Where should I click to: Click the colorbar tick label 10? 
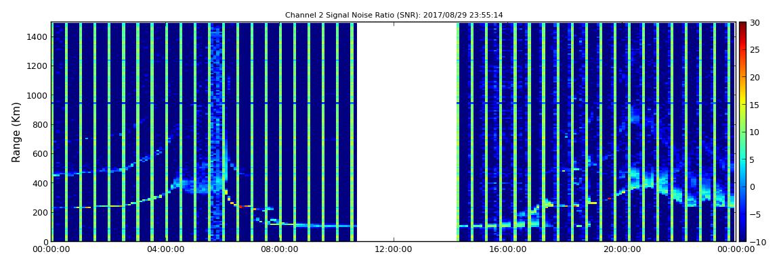(x=754, y=132)
